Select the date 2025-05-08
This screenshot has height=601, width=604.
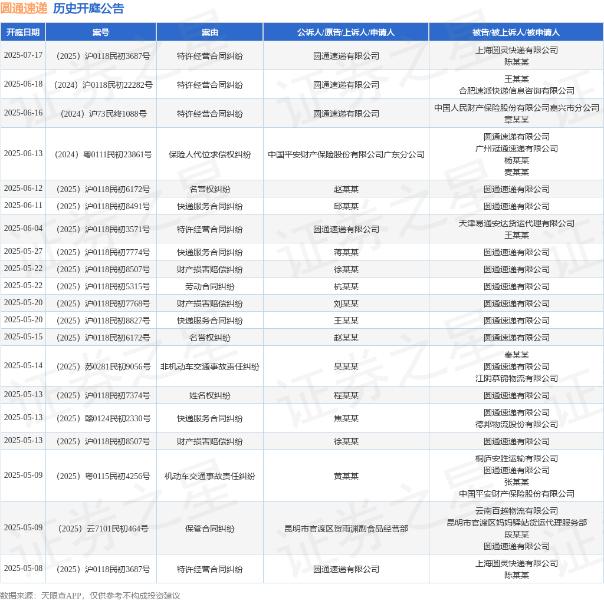tap(23, 568)
